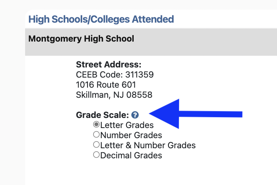The image size is (277, 185).
Task: Click the "Letter Grades" option label text
Action: [x=127, y=125]
